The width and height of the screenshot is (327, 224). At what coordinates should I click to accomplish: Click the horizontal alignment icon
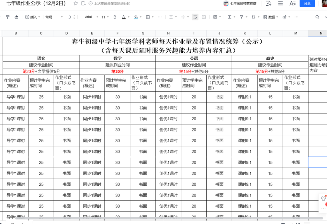tap(171, 17)
